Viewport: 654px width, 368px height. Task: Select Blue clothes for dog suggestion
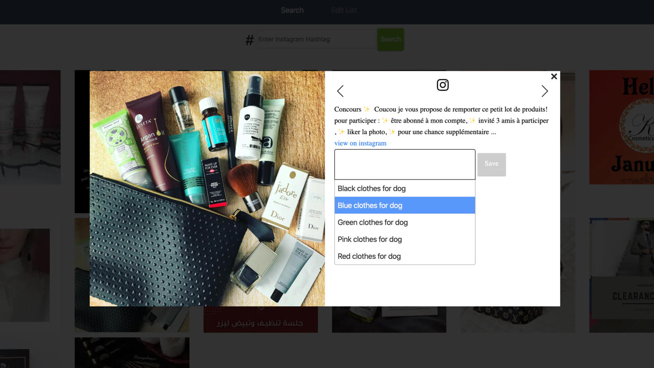[405, 205]
